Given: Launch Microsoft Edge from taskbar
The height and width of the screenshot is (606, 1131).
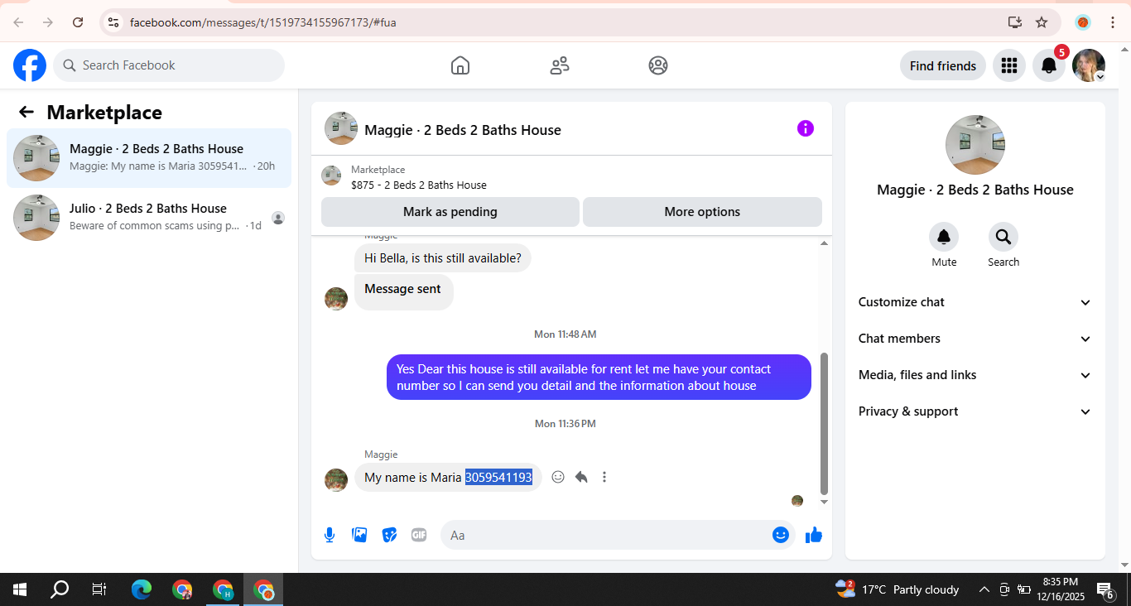Looking at the screenshot, I should click(142, 589).
